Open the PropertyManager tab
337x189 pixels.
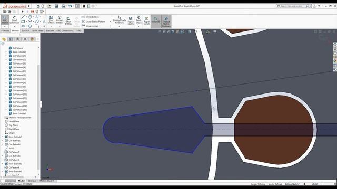(x=11, y=39)
